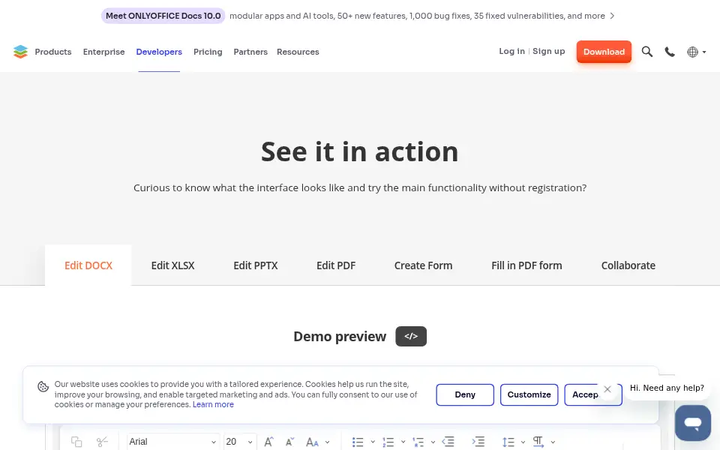
Task: Click the decrease indent icon
Action: [448, 442]
